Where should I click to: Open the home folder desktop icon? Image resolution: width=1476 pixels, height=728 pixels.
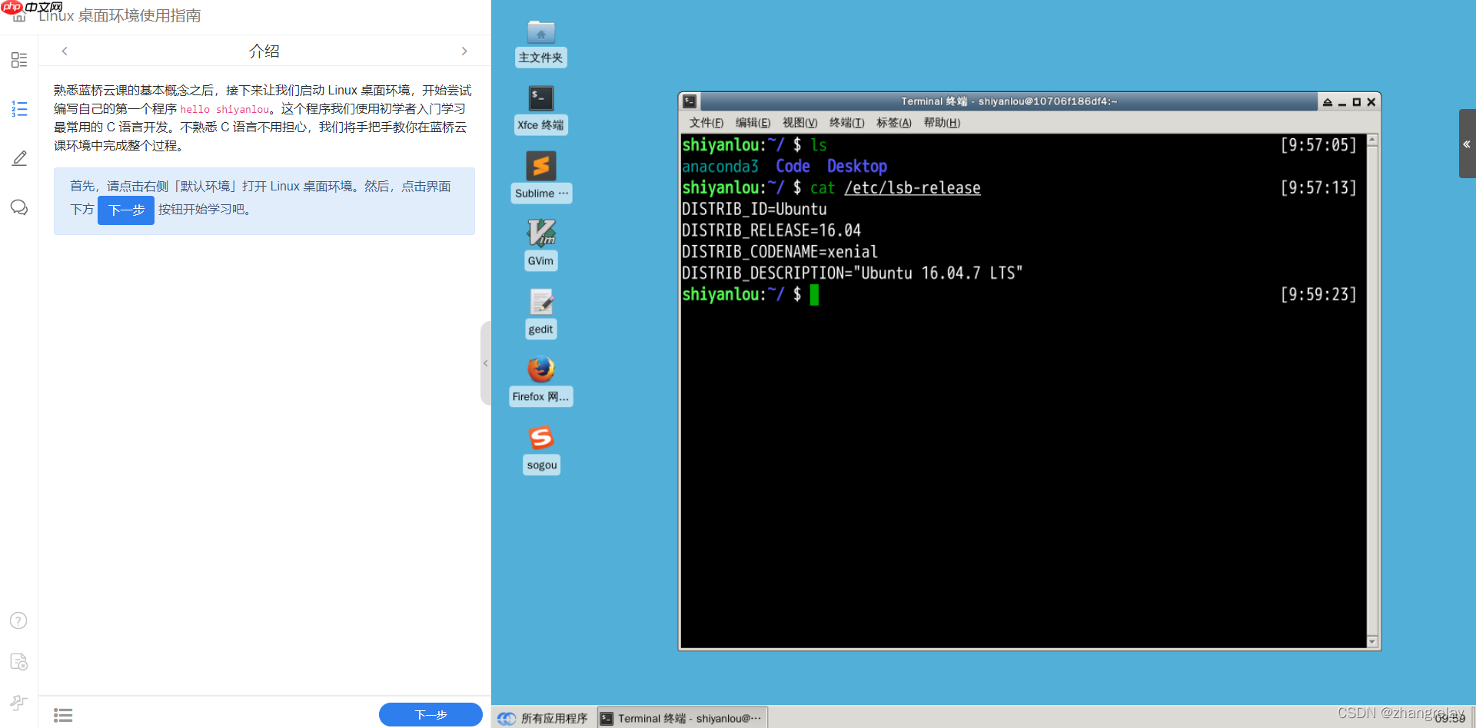tap(540, 33)
